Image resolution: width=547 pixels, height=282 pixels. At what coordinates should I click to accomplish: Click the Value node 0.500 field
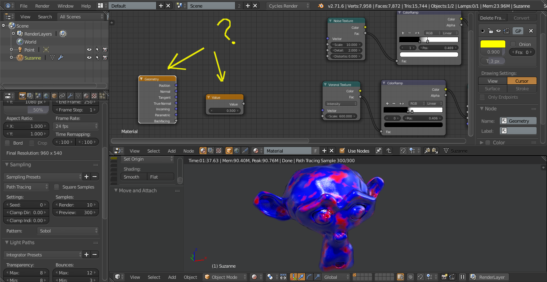pos(224,111)
